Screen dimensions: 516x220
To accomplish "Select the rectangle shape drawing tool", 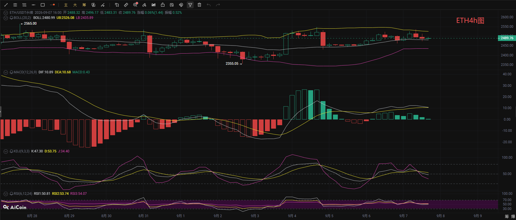I will pos(43,5).
